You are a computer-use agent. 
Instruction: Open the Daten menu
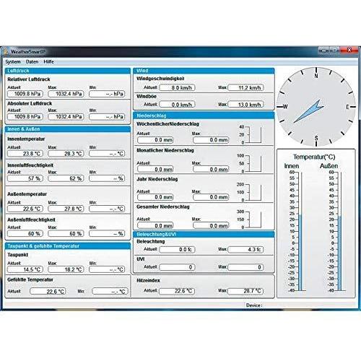coord(32,62)
